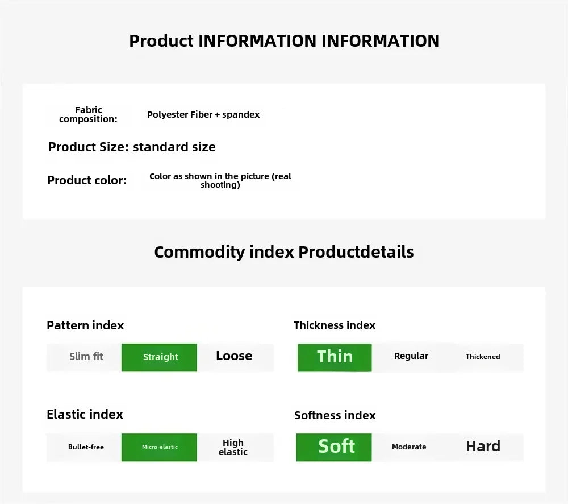Pick the Hard softness option
The height and width of the screenshot is (504, 568).
click(483, 446)
